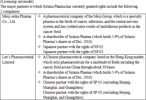Screen dimensions: 146x100
Task: Click the text "2 companies:"
Action: coord(10,12)
